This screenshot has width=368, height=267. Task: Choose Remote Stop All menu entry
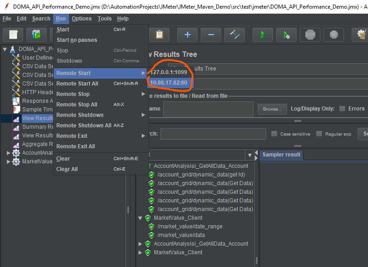pos(101,105)
